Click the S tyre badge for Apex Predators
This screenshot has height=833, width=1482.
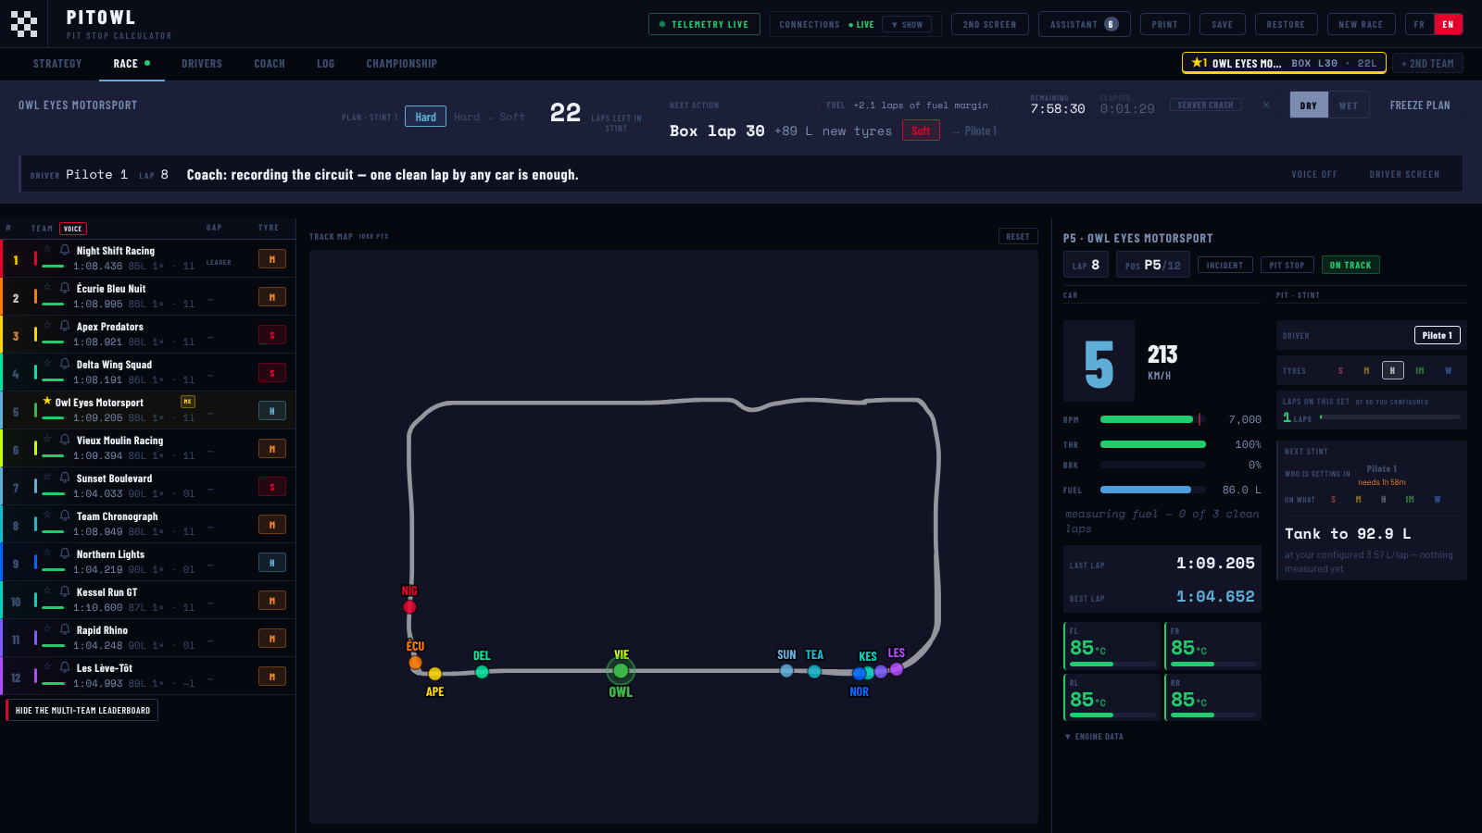(272, 335)
